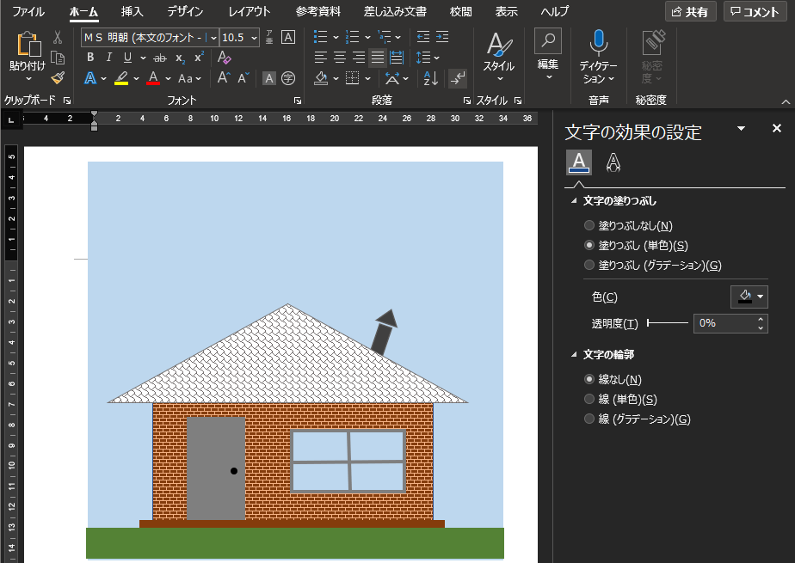
Task: Select 線 (単色) outline option
Action: (589, 400)
